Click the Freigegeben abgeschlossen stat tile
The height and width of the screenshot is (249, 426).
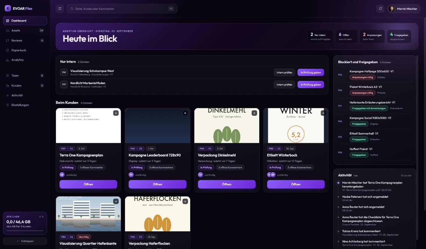pos(399,36)
